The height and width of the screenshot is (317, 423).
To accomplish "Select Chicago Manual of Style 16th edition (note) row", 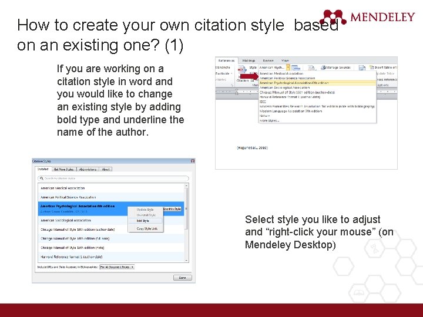I will click(x=111, y=248).
